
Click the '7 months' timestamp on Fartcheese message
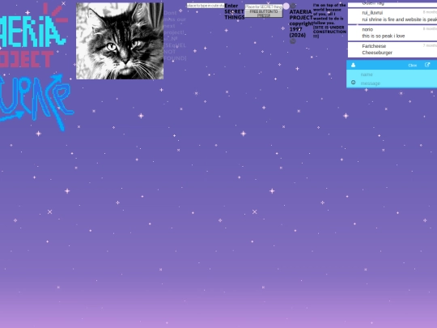[430, 45]
